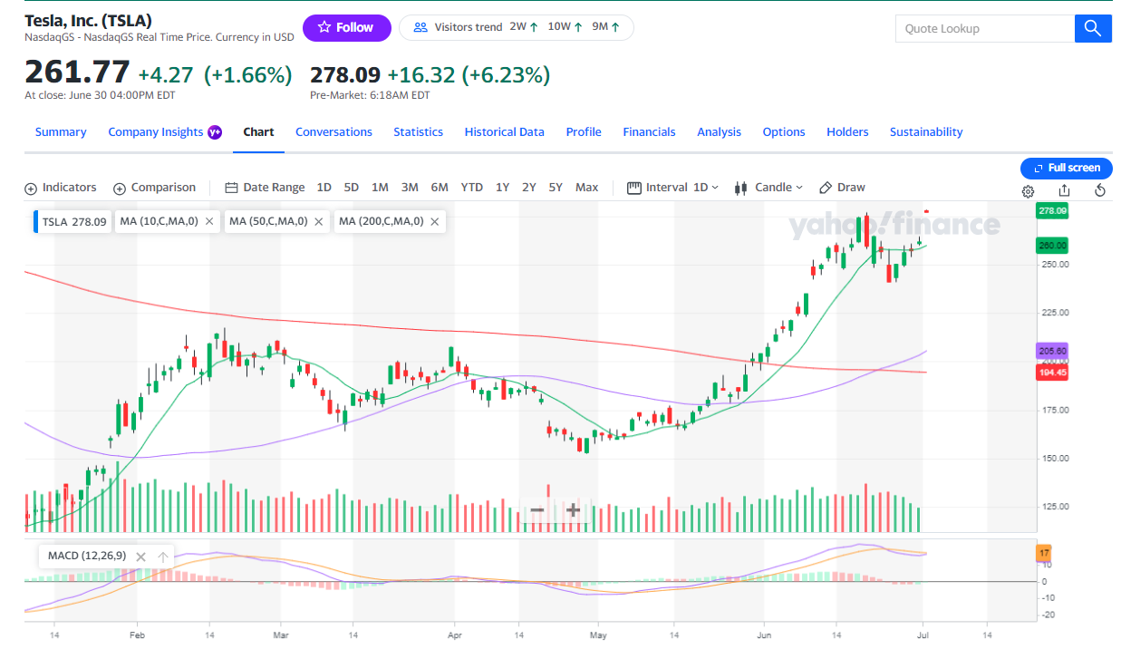Click the orange 17 MACD axis tag

click(x=1044, y=553)
